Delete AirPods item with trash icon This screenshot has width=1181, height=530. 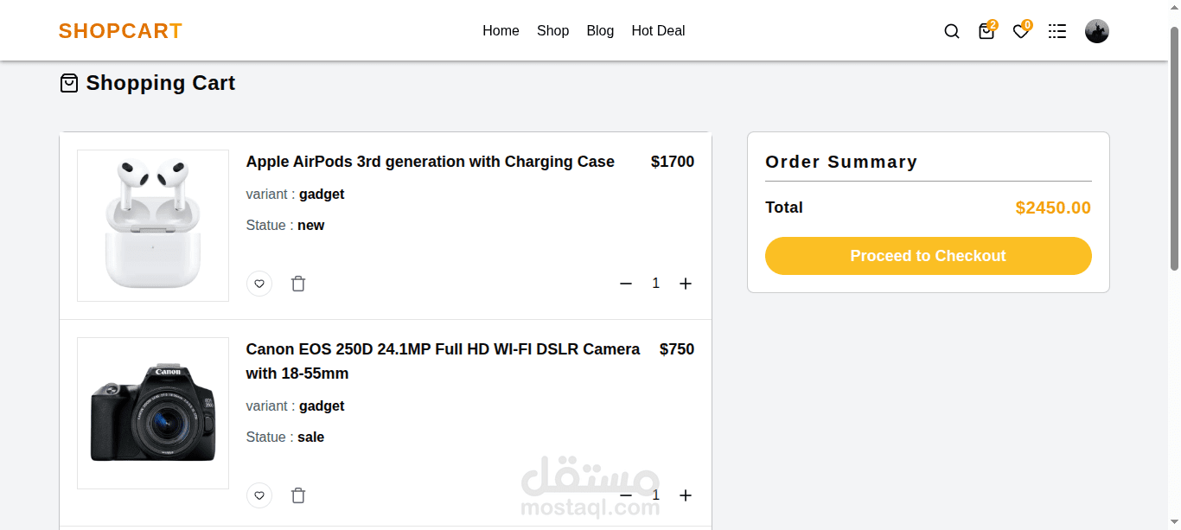coord(298,284)
